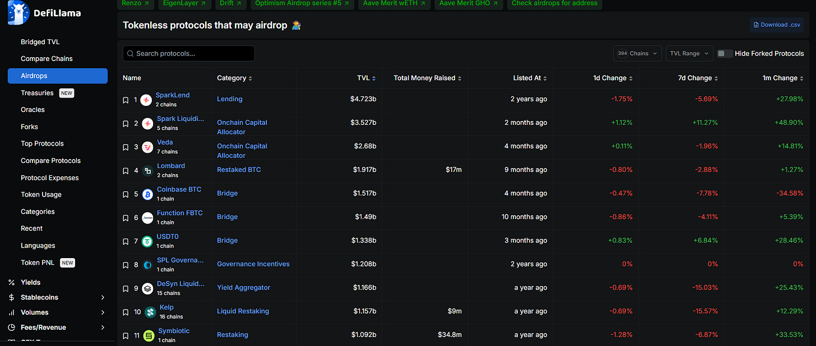This screenshot has width=816, height=346.
Task: Open Treasuries in sidebar
Action: pyautogui.click(x=37, y=93)
